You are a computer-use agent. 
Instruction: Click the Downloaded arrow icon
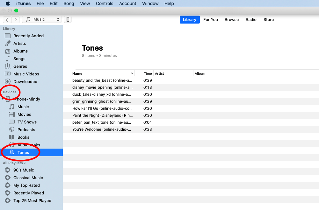(8, 82)
